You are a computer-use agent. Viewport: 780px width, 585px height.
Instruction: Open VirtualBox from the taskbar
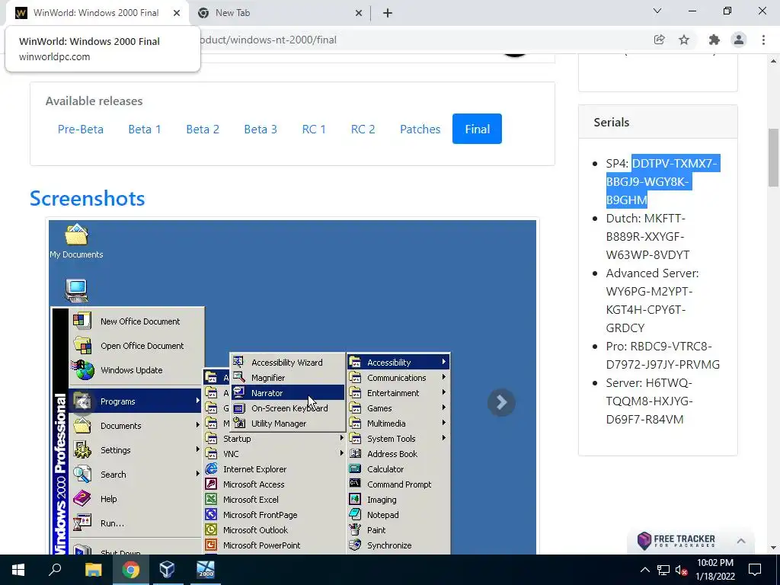pyautogui.click(x=167, y=570)
